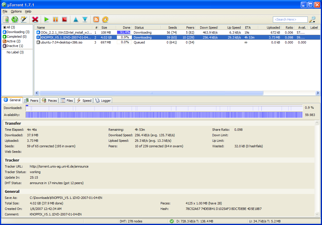Stop the torrent using the red stop icon

point(64,19)
